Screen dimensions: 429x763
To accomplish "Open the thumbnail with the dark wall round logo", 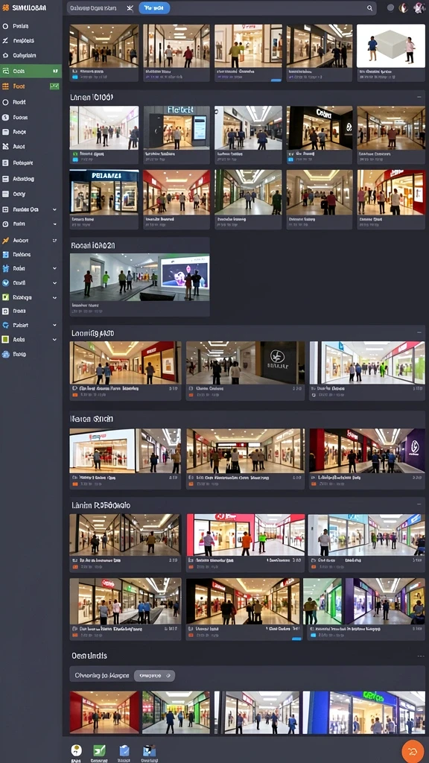I will coord(246,363).
